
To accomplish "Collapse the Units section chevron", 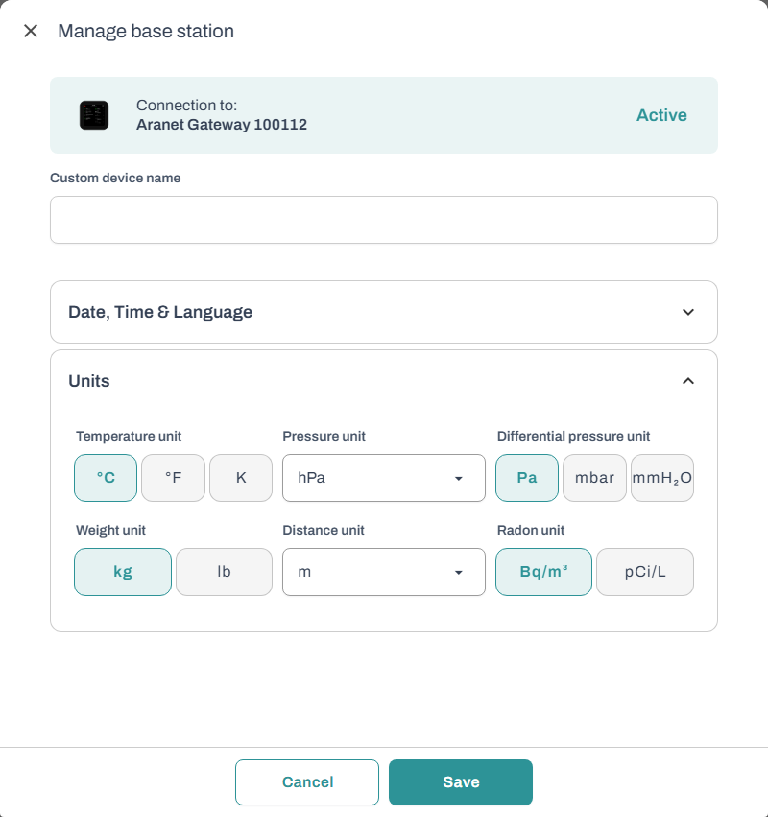I will click(687, 381).
